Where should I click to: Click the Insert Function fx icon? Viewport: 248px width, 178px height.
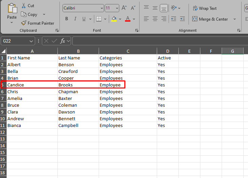coord(63,41)
